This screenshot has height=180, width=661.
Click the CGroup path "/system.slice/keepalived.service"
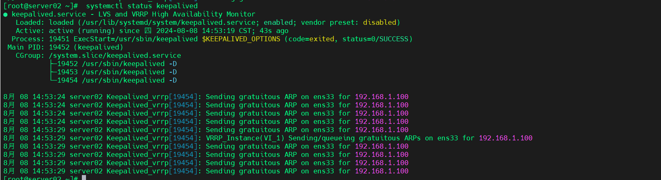[x=115, y=55]
